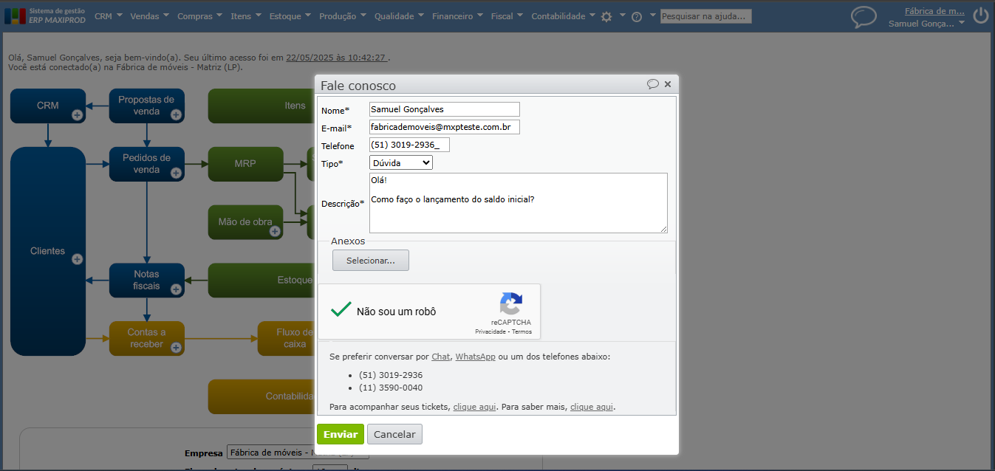Open the green Itens flowchart block

tap(262, 106)
